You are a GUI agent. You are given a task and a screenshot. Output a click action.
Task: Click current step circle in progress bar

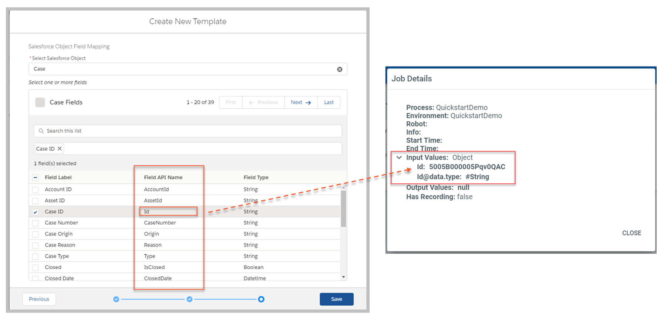[261, 299]
